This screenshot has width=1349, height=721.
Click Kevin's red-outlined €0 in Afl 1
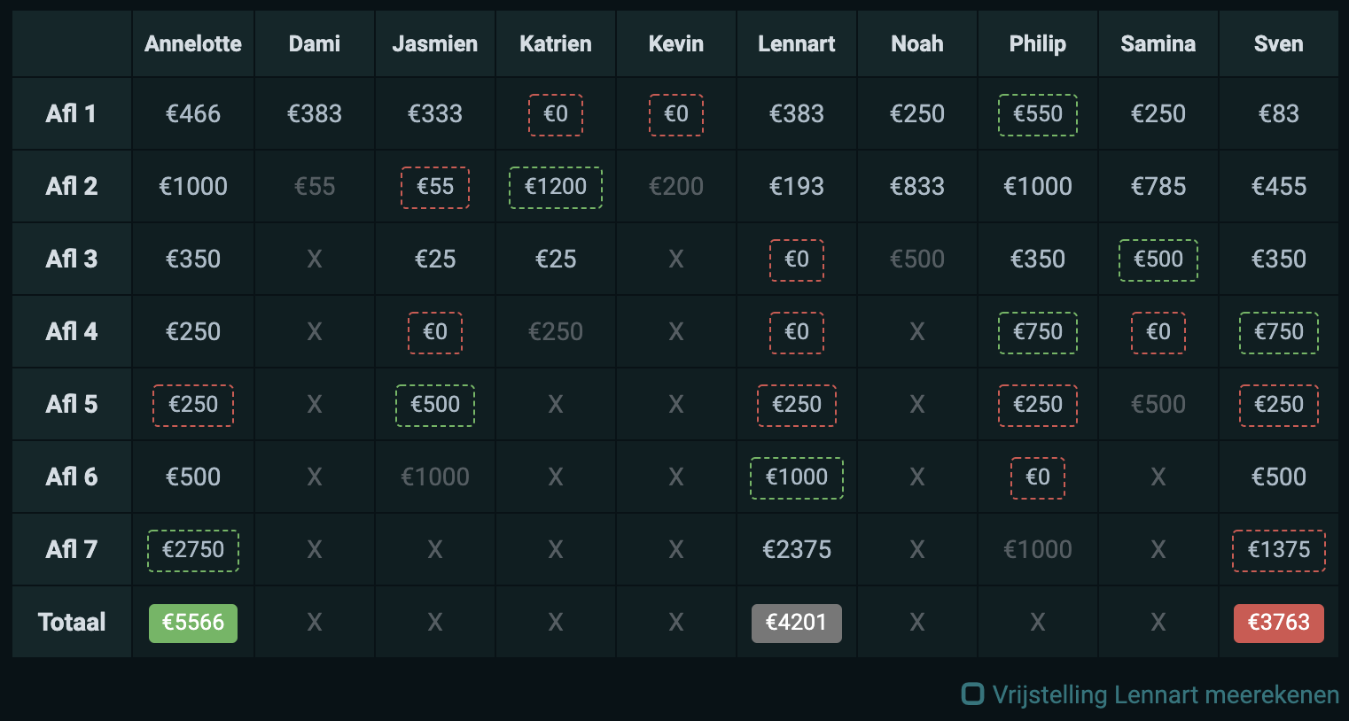(x=676, y=114)
